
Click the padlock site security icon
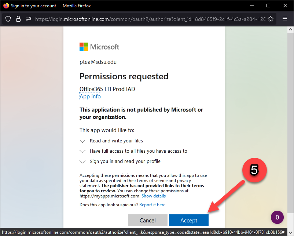[18, 19]
